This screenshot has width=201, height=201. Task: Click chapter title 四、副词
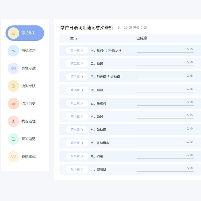(x=97, y=90)
